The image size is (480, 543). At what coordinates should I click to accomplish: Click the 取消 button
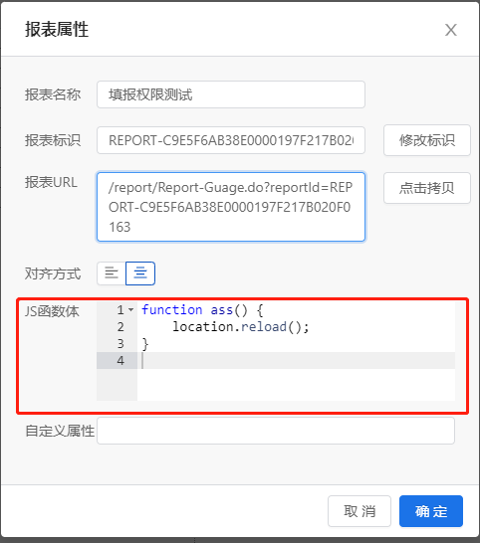[360, 511]
